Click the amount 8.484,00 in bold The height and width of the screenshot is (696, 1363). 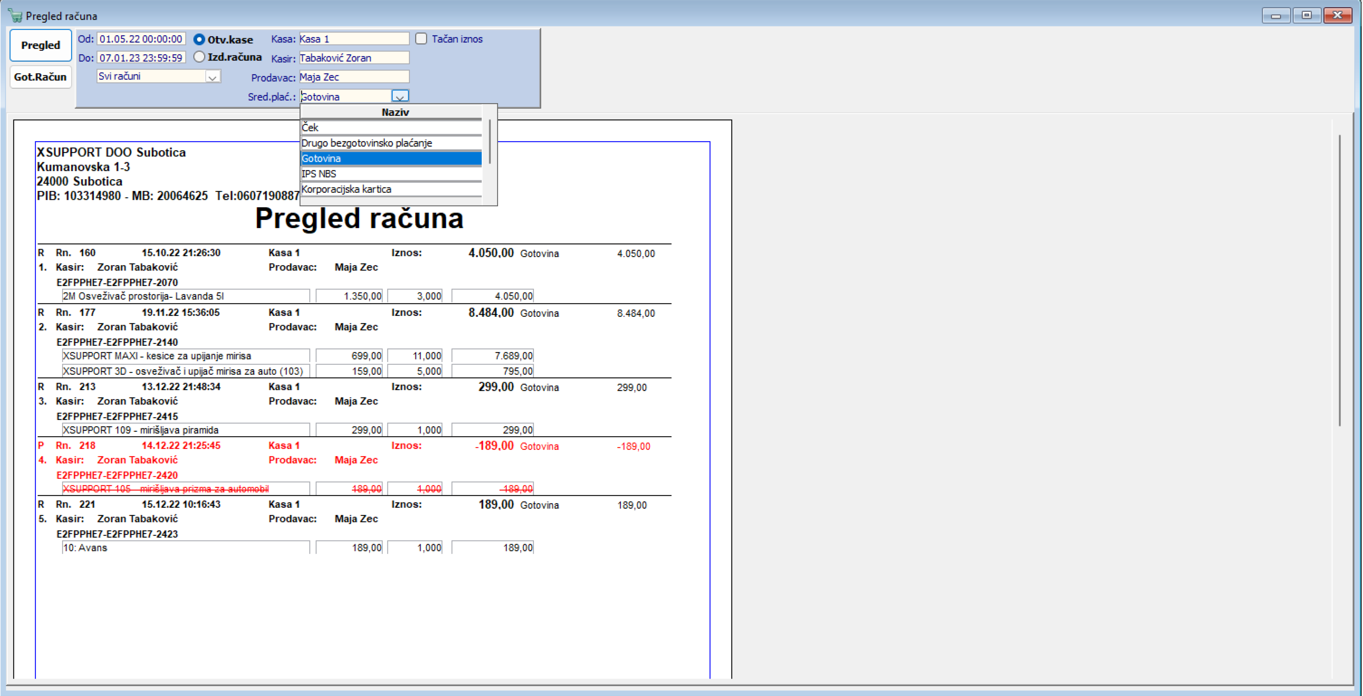[491, 313]
